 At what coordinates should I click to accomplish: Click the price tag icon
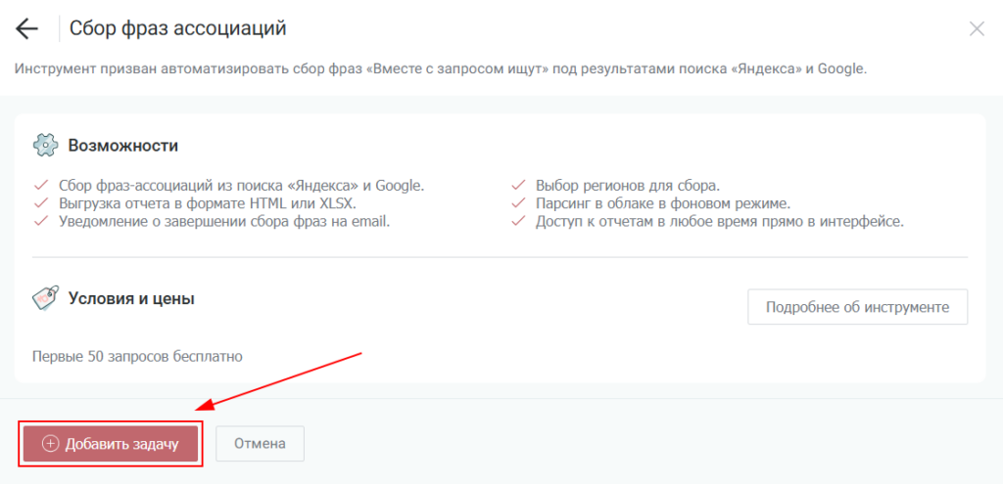click(45, 298)
